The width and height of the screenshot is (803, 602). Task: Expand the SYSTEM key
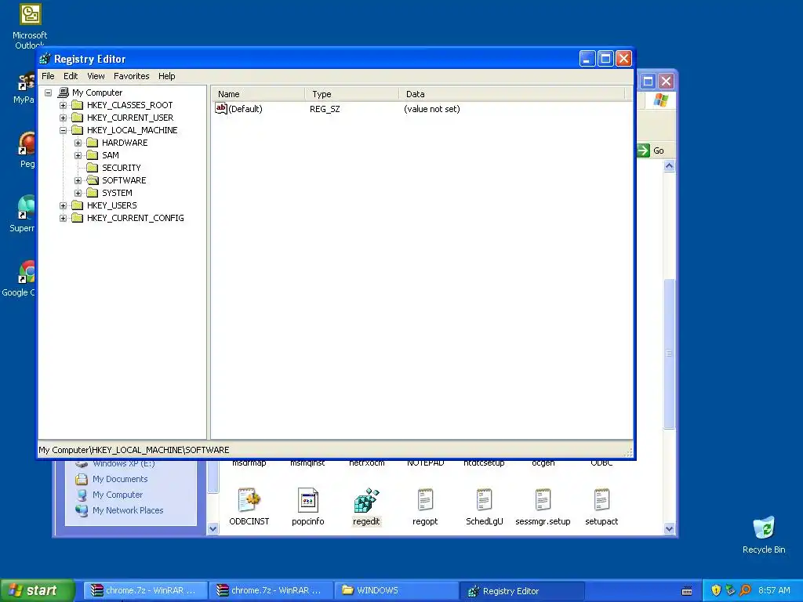click(78, 193)
